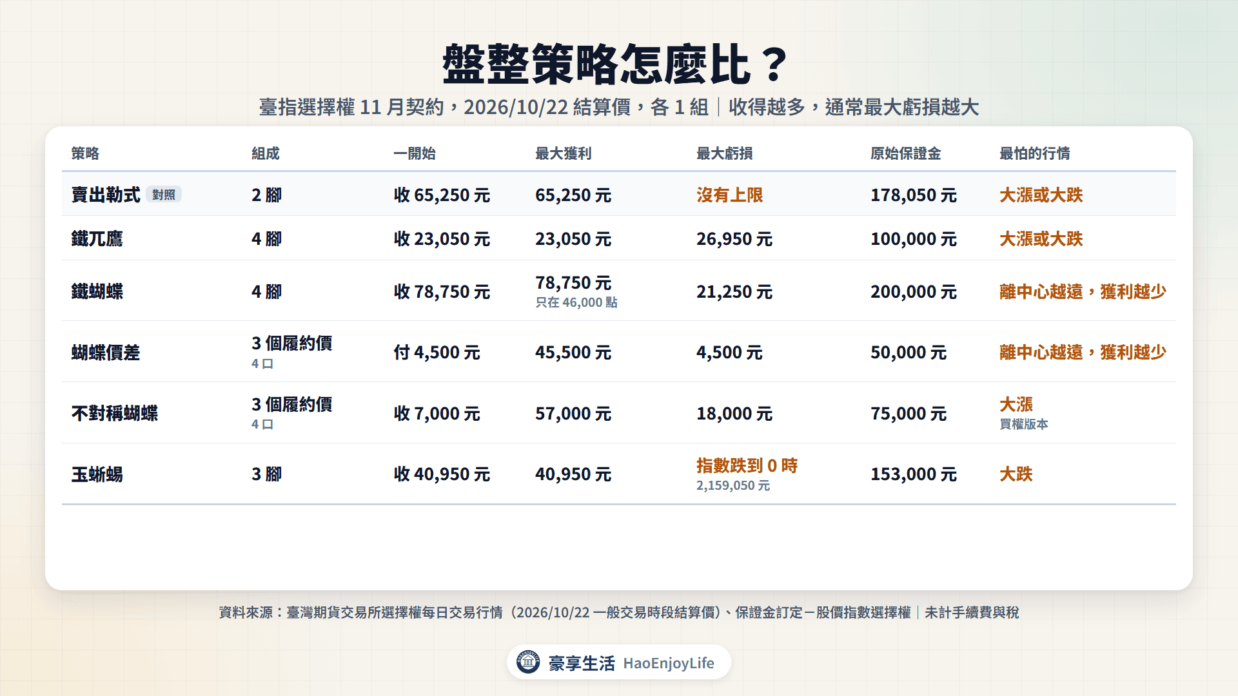
Task: Click the 45,500 元 max profit cell
Action: 573,353
